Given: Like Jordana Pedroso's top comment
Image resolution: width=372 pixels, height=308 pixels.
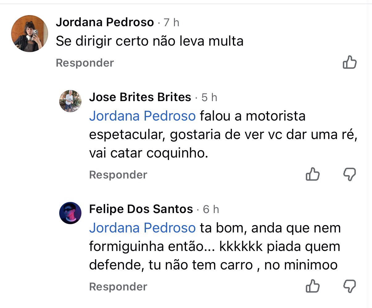Looking at the screenshot, I should click(x=349, y=62).
